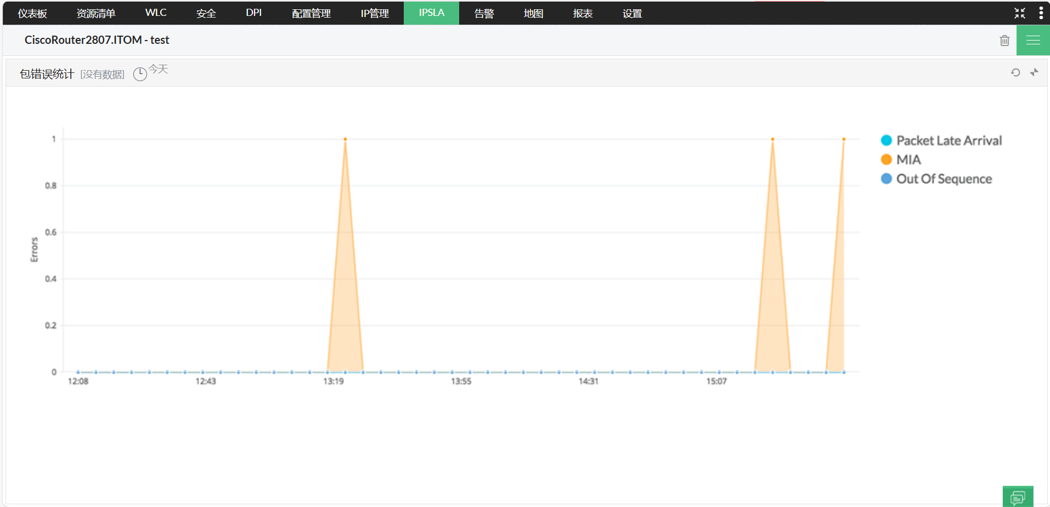Image resolution: width=1050 pixels, height=507 pixels.
Task: Open the 资源清单 inventory tab
Action: [96, 13]
